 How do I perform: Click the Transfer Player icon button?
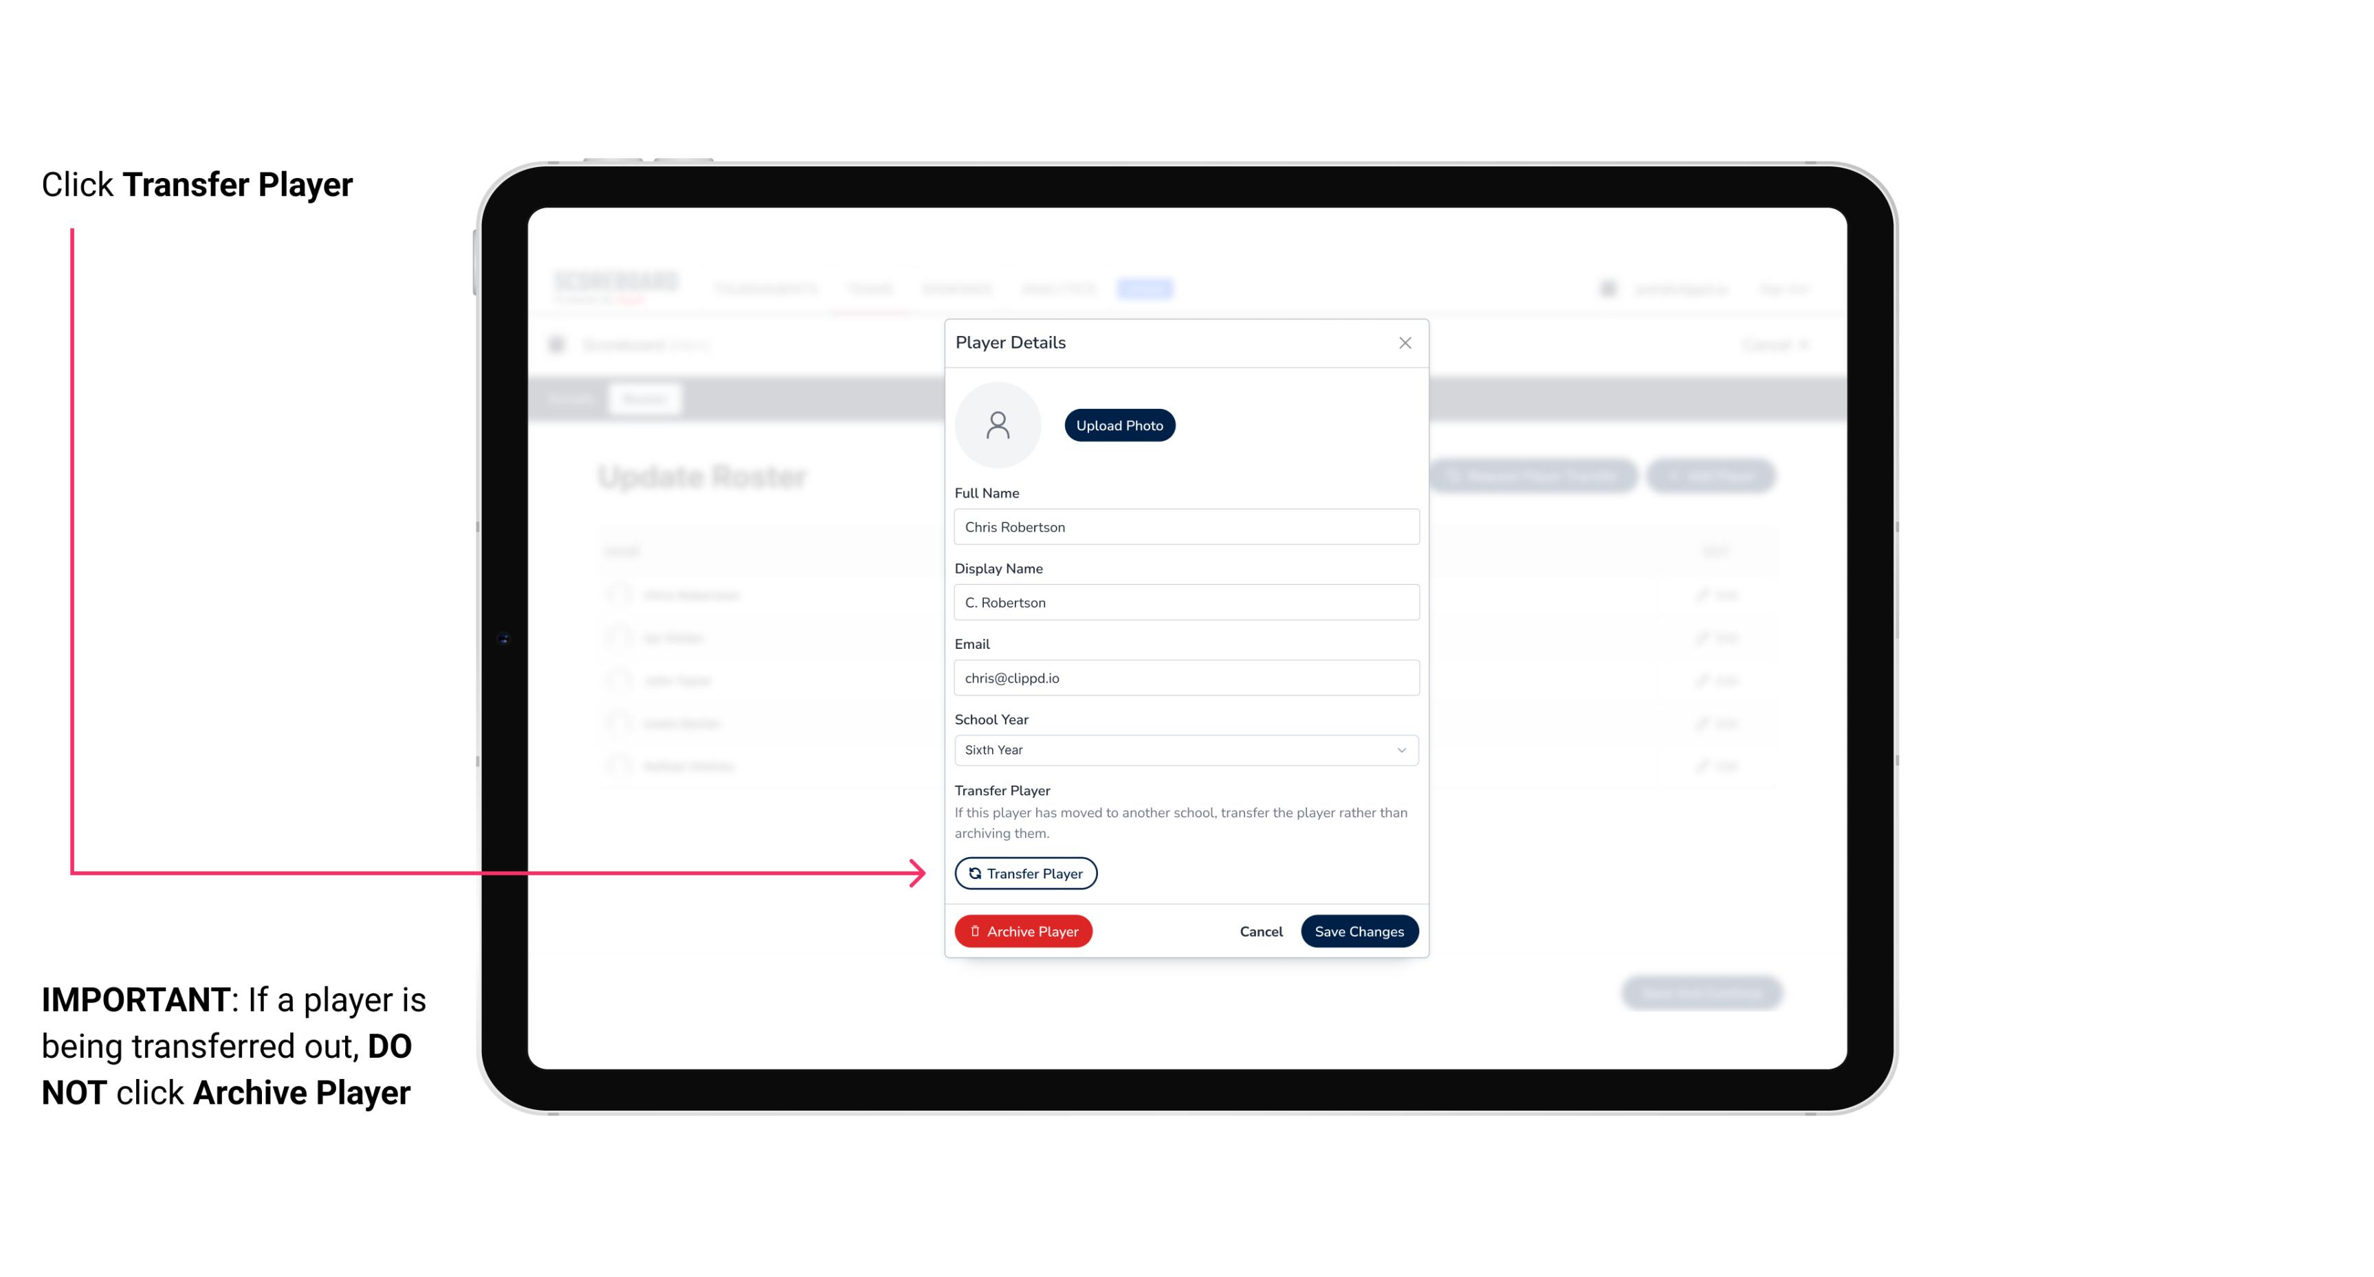click(x=1024, y=873)
